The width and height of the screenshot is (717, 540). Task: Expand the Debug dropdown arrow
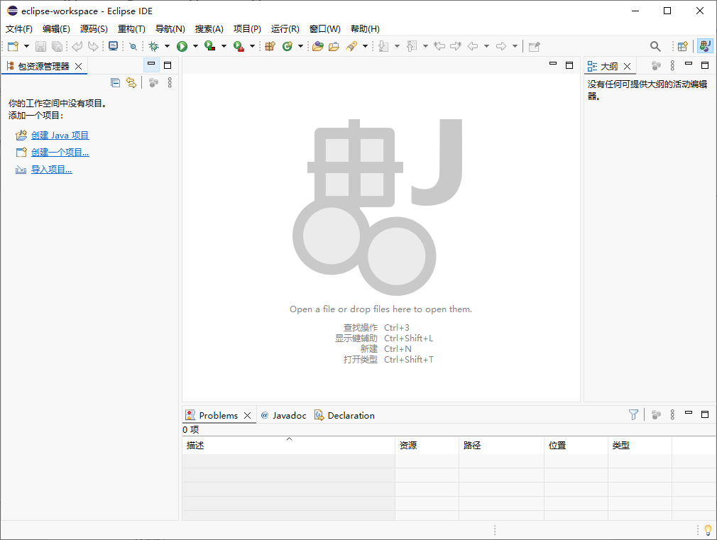coord(167,46)
